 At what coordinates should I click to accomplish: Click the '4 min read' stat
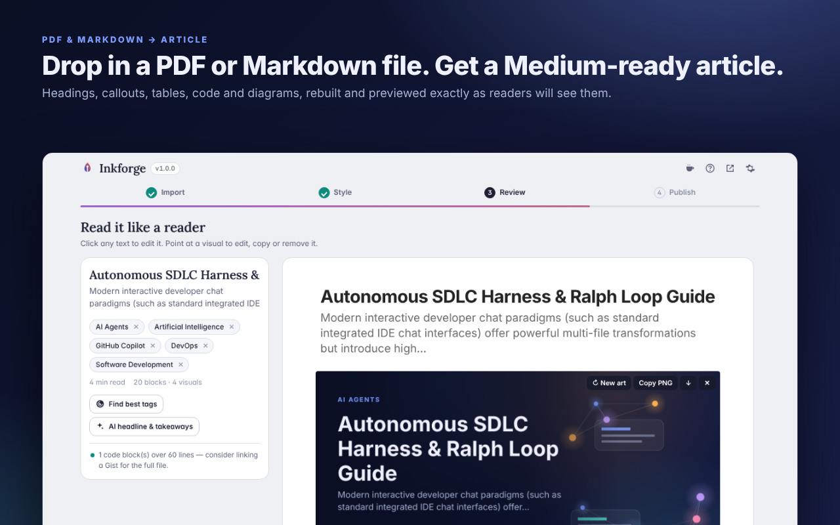tap(107, 383)
